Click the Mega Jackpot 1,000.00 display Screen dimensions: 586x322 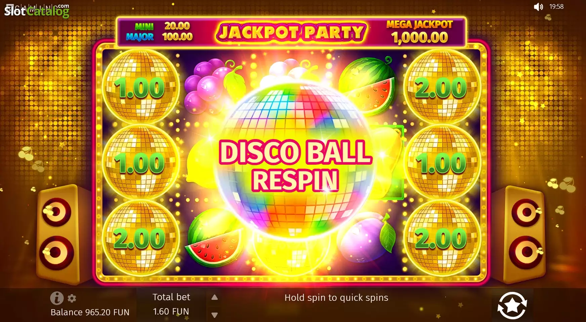(419, 32)
